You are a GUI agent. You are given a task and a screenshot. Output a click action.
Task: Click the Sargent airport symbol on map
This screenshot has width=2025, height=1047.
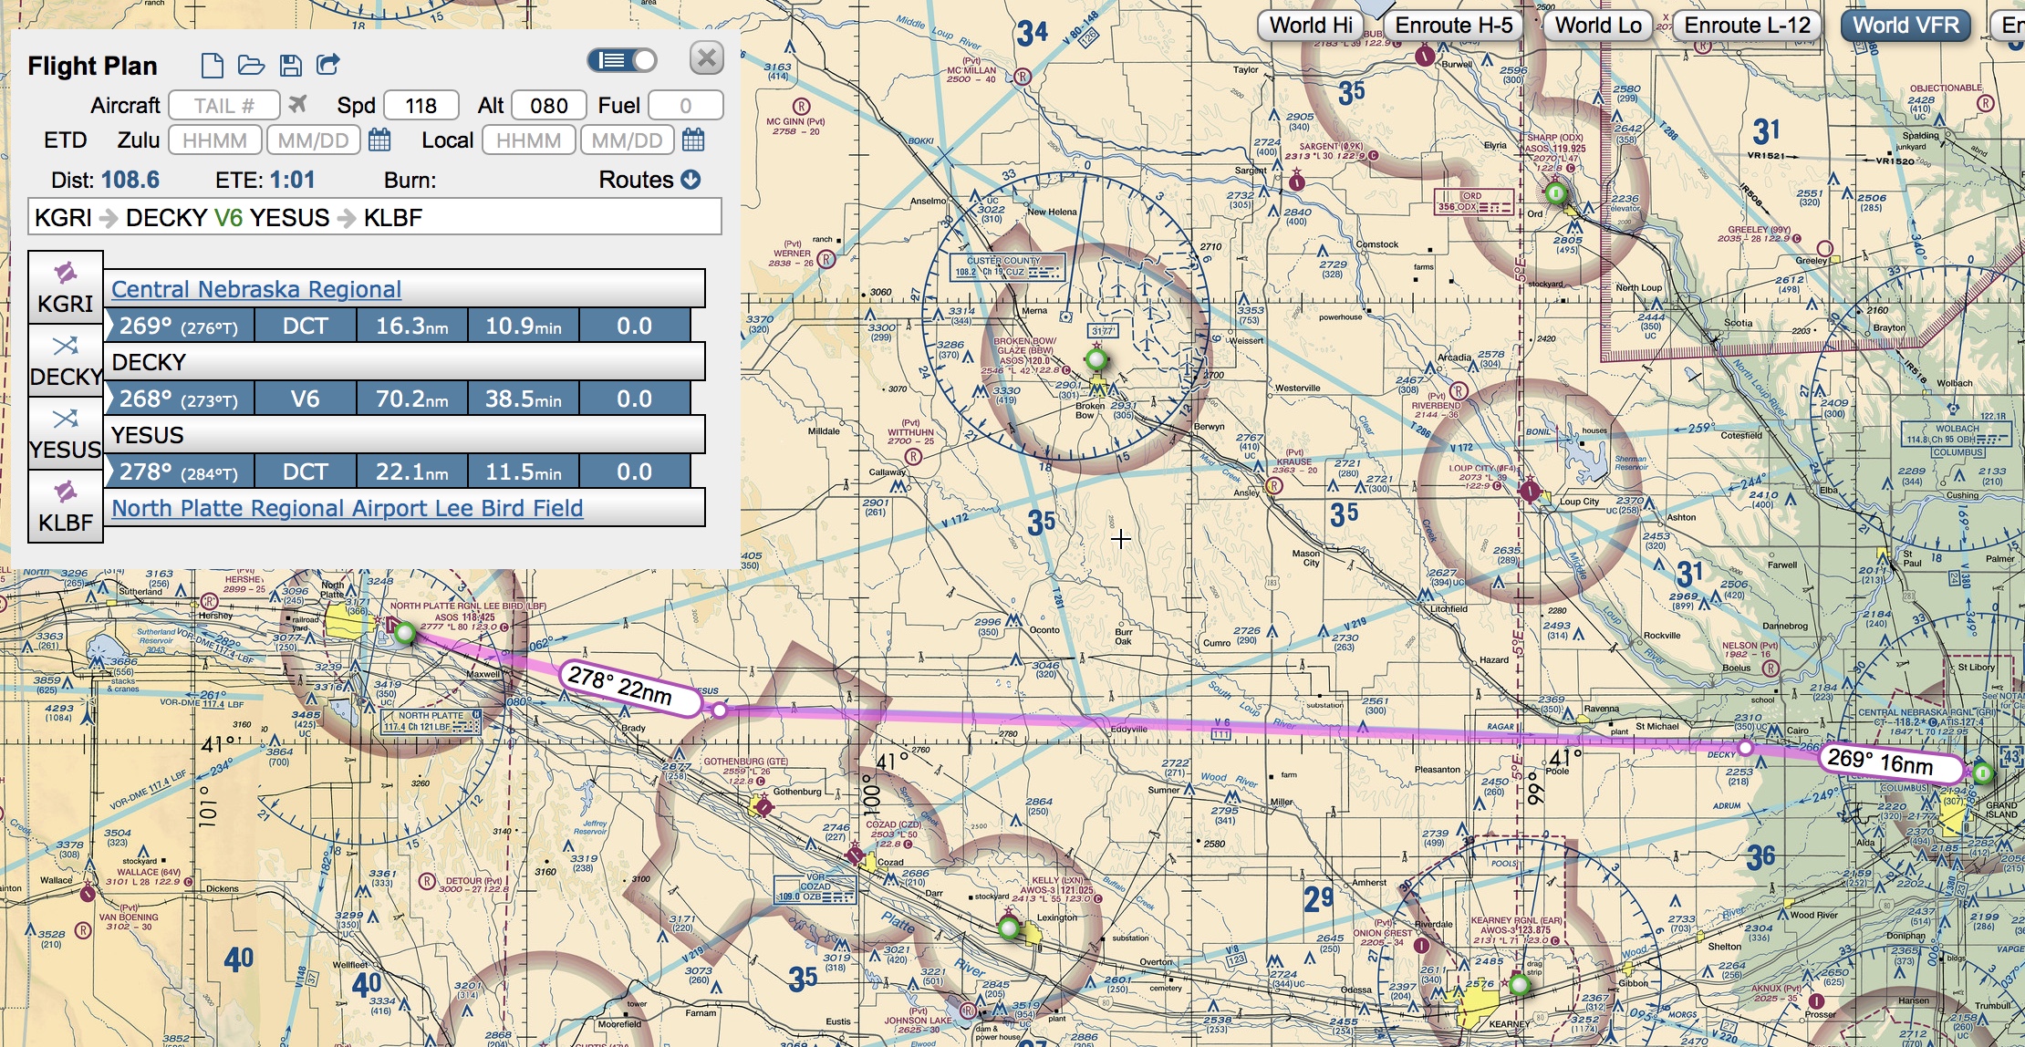[1296, 182]
